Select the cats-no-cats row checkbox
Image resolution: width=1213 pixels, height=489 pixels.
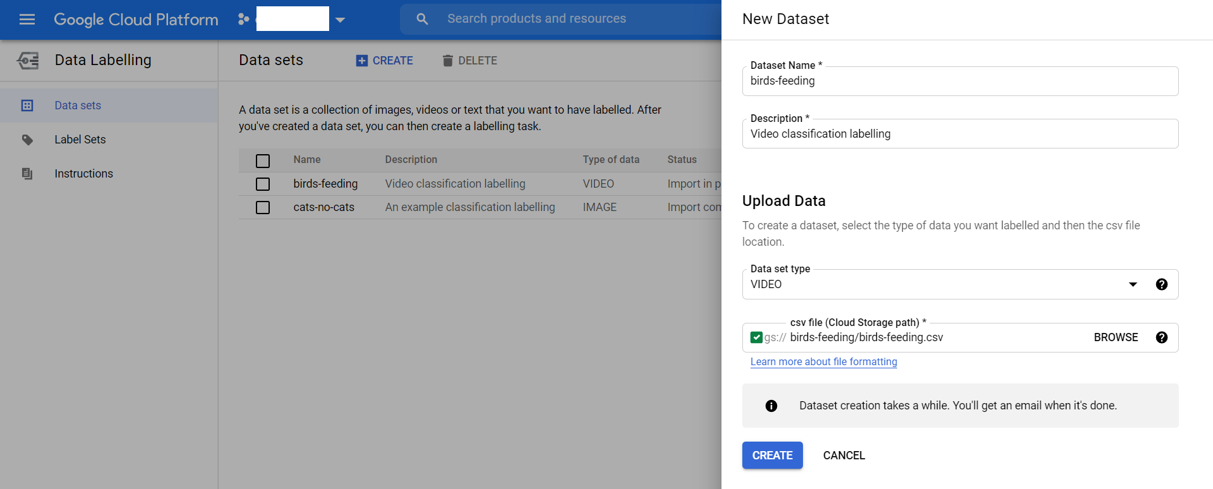click(x=263, y=207)
